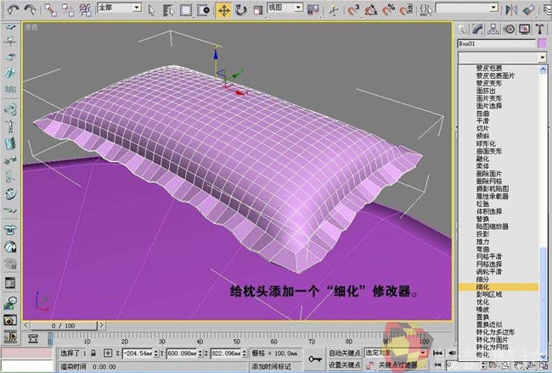Pick the Rectangular Selection Region tool
The width and height of the screenshot is (552, 373).
(186, 10)
